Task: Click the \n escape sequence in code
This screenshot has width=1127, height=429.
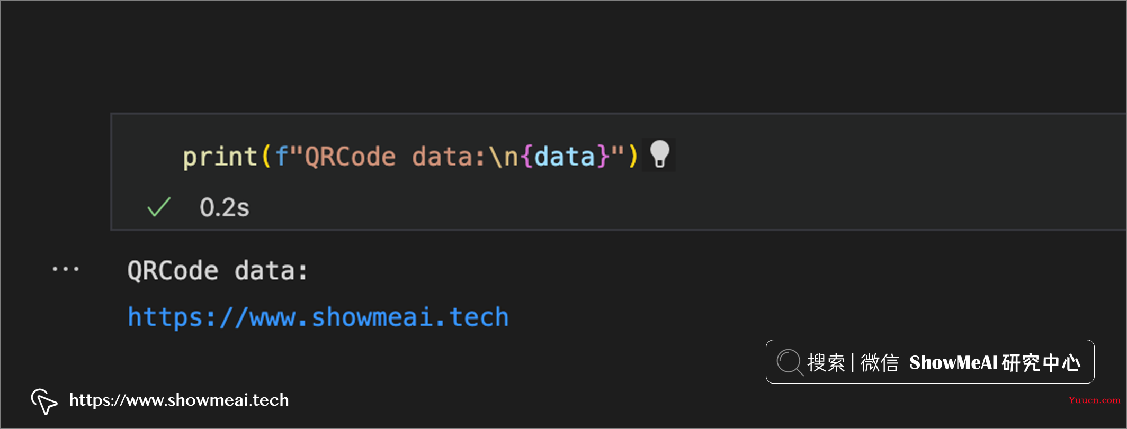Action: (504, 157)
